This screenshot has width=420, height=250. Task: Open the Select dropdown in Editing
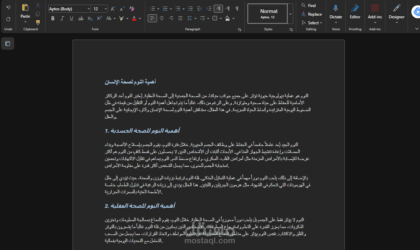click(x=312, y=23)
